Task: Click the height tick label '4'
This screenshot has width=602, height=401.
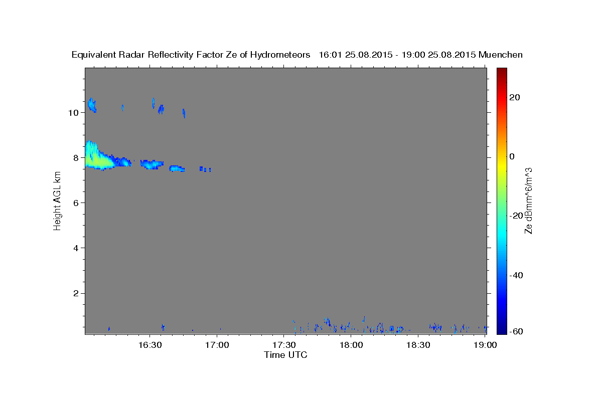Action: [75, 248]
